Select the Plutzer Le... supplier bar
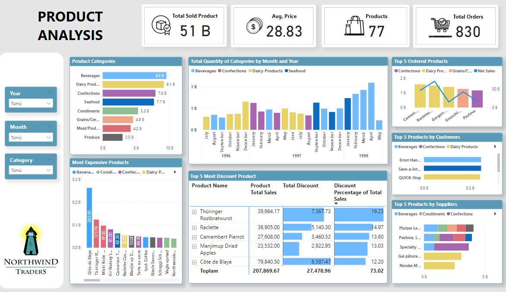This screenshot has width=506, height=292. pyautogui.click(x=449, y=228)
